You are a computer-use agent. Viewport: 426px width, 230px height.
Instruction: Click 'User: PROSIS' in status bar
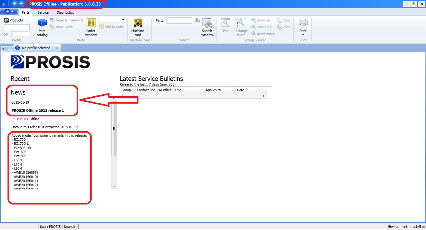(x=50, y=226)
